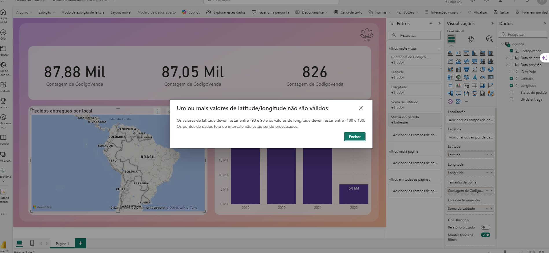
Task: Open the Botões menu
Action: [x=407, y=12]
